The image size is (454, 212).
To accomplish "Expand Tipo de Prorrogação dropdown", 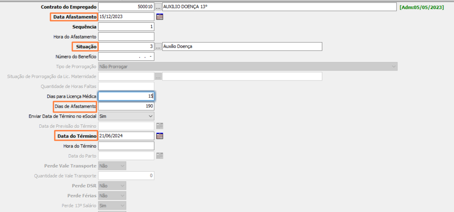I will point(393,67).
